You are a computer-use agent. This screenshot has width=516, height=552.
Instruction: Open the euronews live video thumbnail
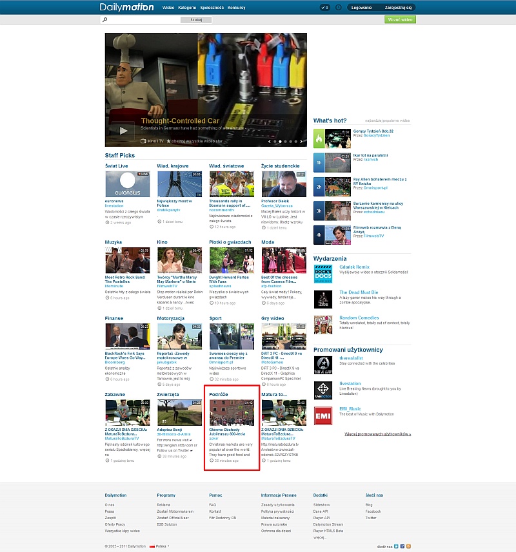(128, 184)
